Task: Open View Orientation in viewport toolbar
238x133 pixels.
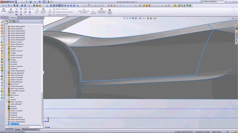Action: click(136, 18)
